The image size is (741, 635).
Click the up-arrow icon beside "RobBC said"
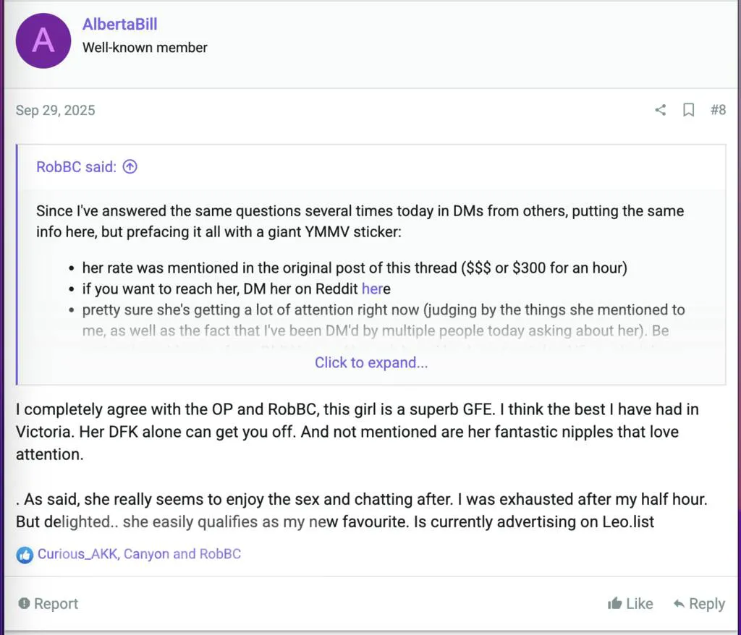[130, 167]
